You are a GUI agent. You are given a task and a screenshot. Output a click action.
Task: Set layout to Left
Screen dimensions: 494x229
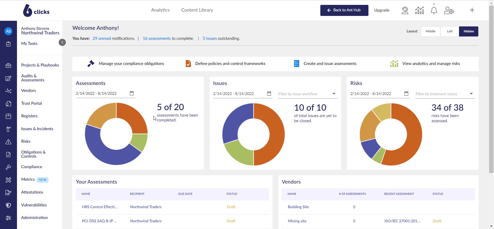pos(449,31)
